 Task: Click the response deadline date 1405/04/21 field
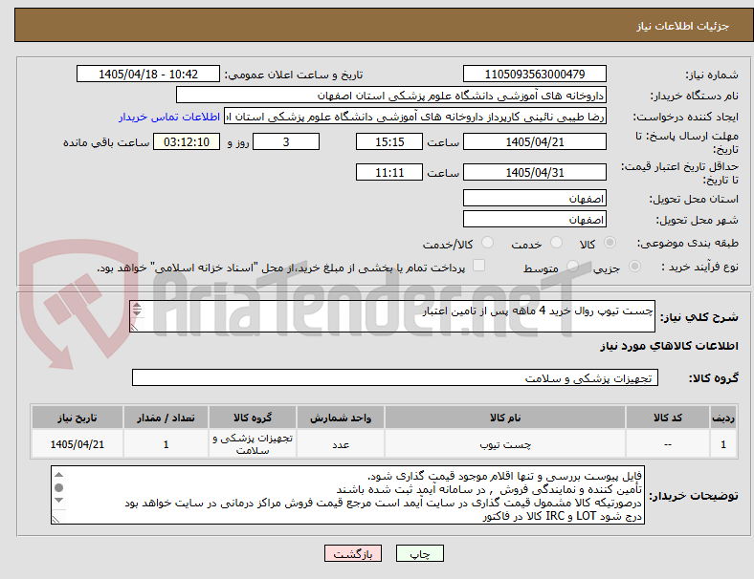pyautogui.click(x=534, y=141)
